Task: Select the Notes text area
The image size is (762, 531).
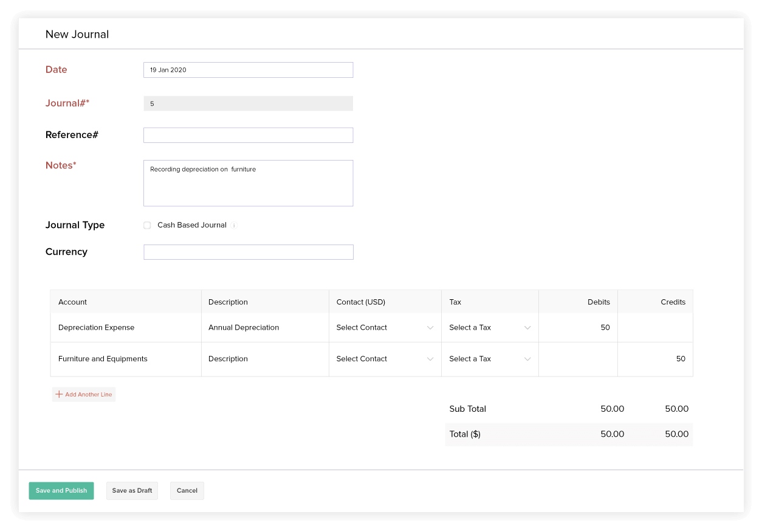Action: tap(248, 182)
